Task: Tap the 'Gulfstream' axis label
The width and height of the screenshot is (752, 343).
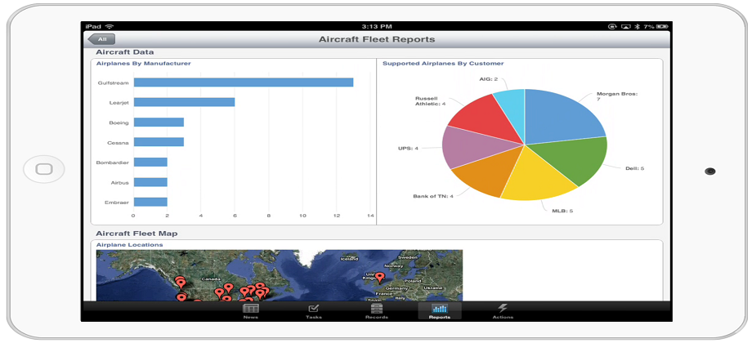Action: (x=113, y=82)
